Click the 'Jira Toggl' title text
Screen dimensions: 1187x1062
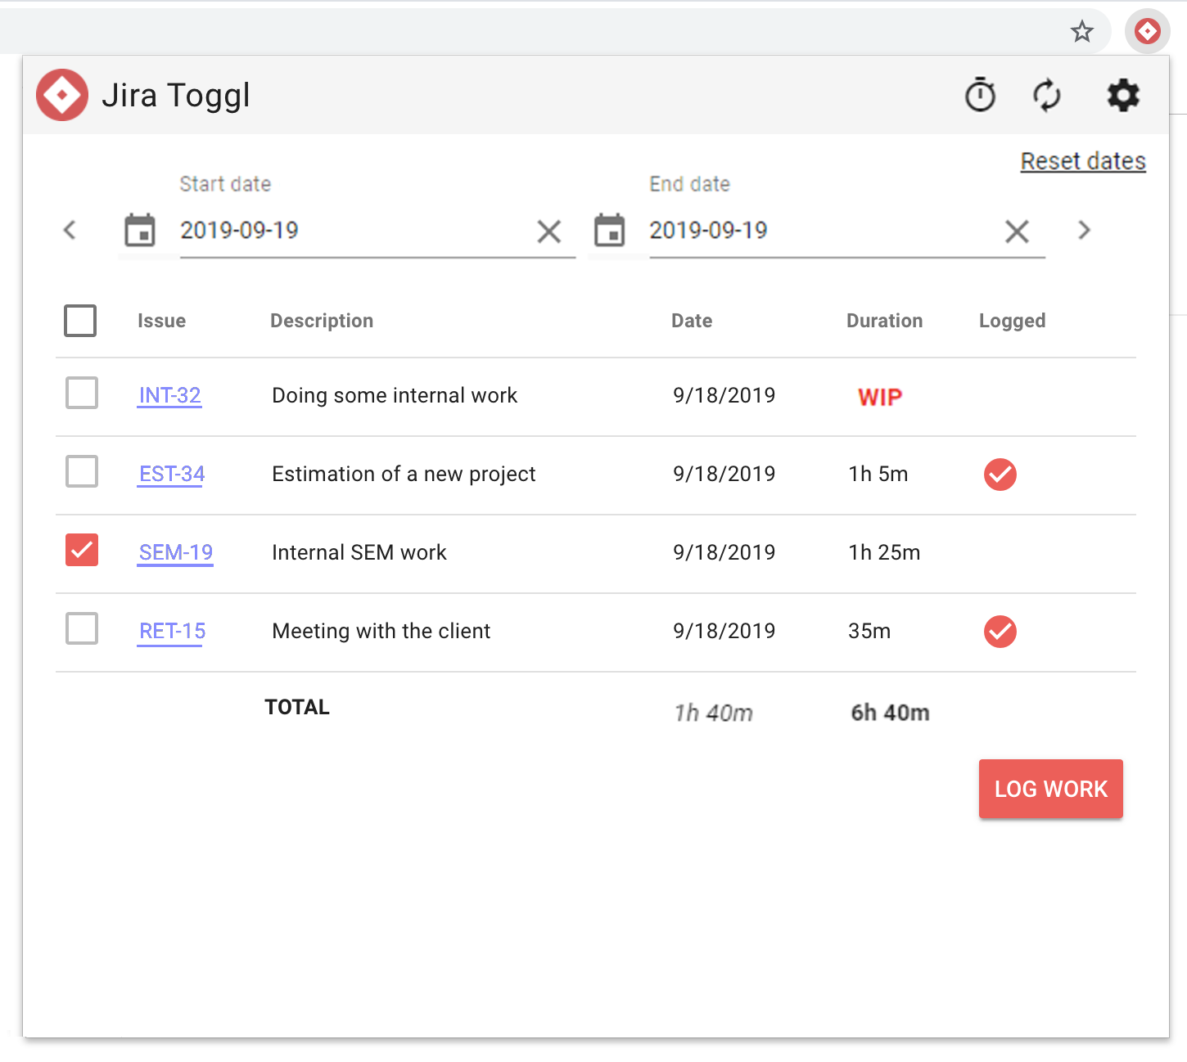pos(176,96)
